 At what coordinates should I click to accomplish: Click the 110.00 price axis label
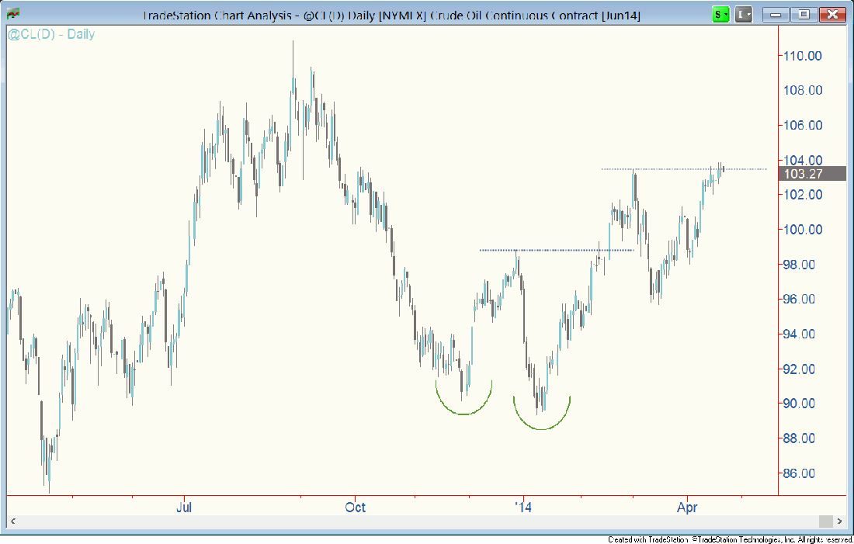(x=803, y=56)
